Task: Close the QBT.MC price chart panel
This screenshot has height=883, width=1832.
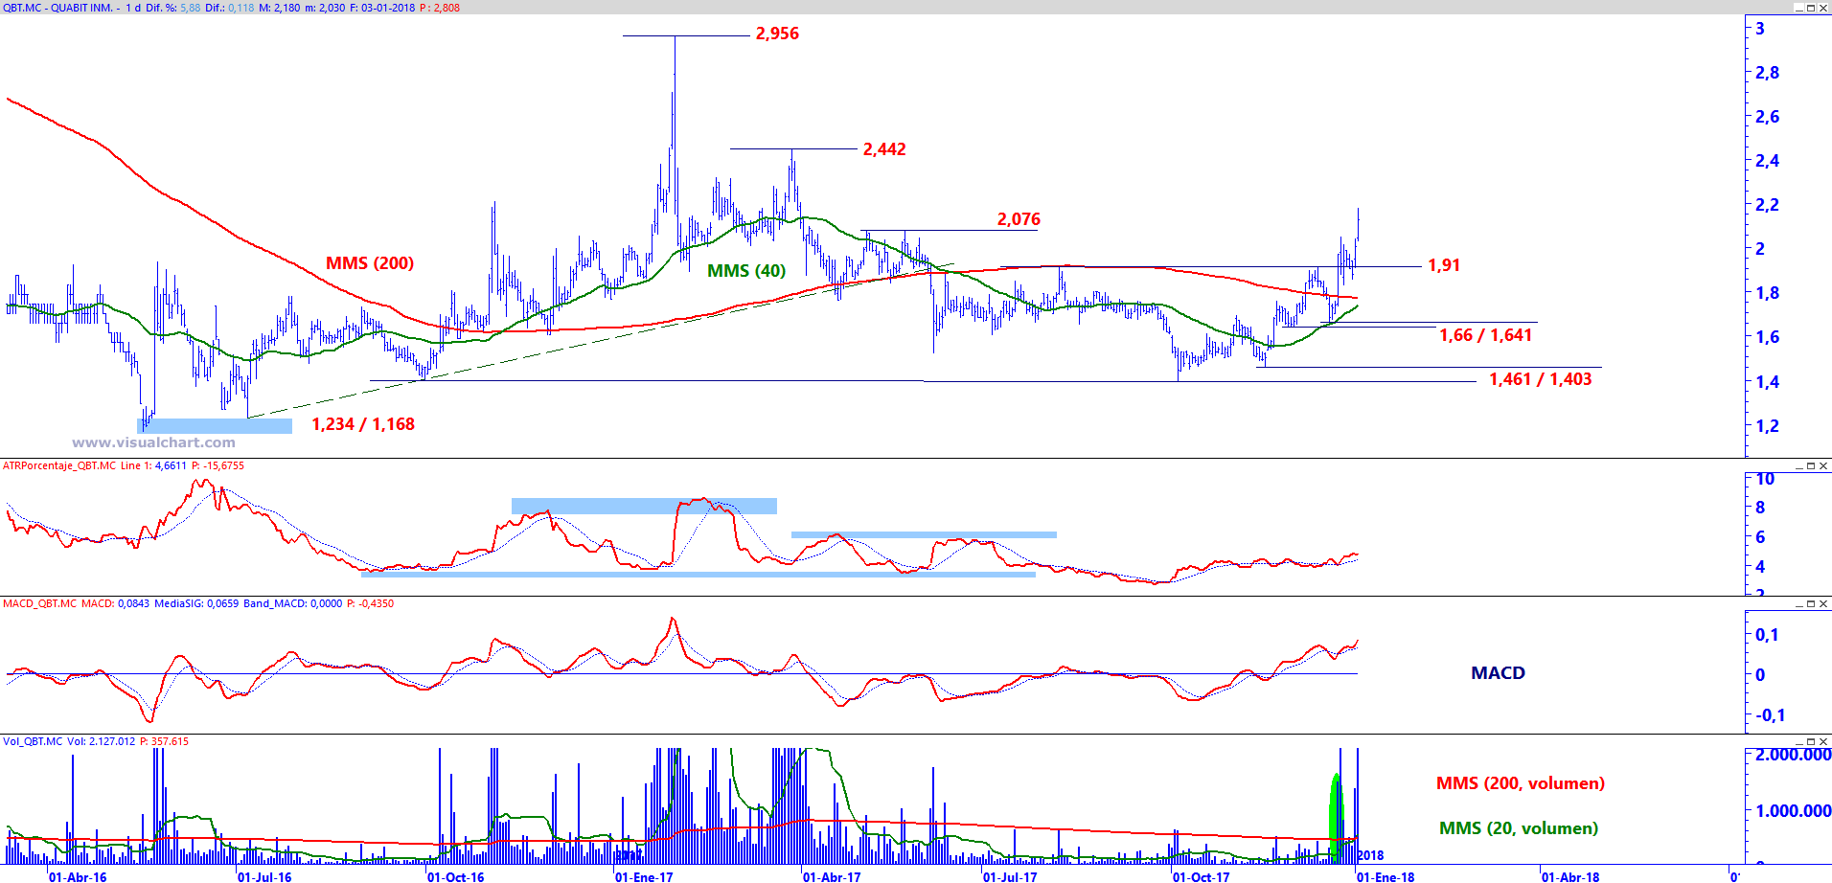Action: pyautogui.click(x=1823, y=8)
